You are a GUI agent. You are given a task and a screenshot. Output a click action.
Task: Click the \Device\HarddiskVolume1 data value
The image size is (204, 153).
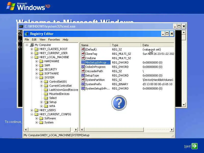(x=158, y=80)
